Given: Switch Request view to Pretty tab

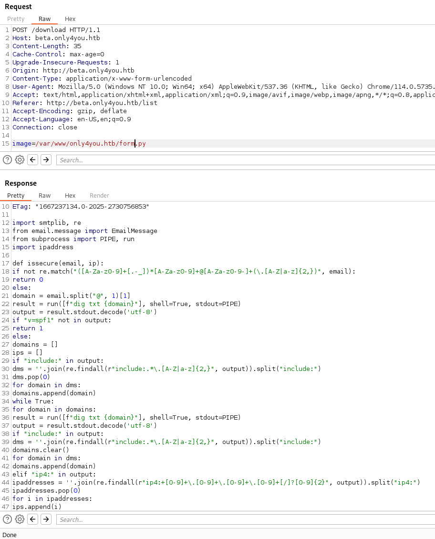Looking at the screenshot, I should [x=16, y=19].
